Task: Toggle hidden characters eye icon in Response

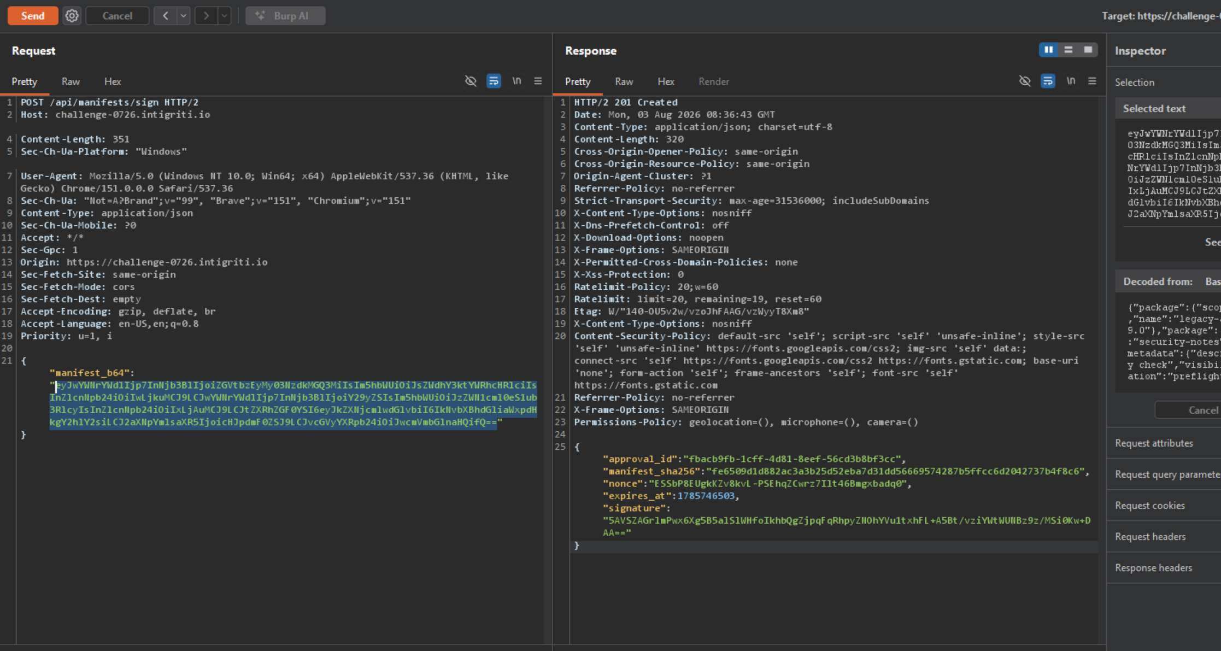Action: [1025, 81]
